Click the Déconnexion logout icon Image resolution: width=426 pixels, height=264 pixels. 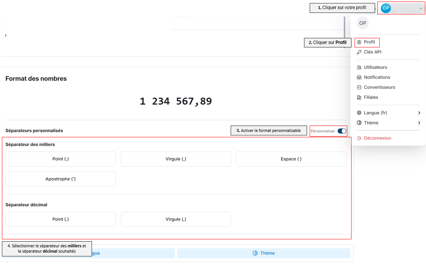tap(359, 138)
